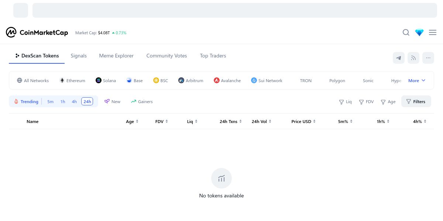Sort by 4h% column

click(420, 121)
